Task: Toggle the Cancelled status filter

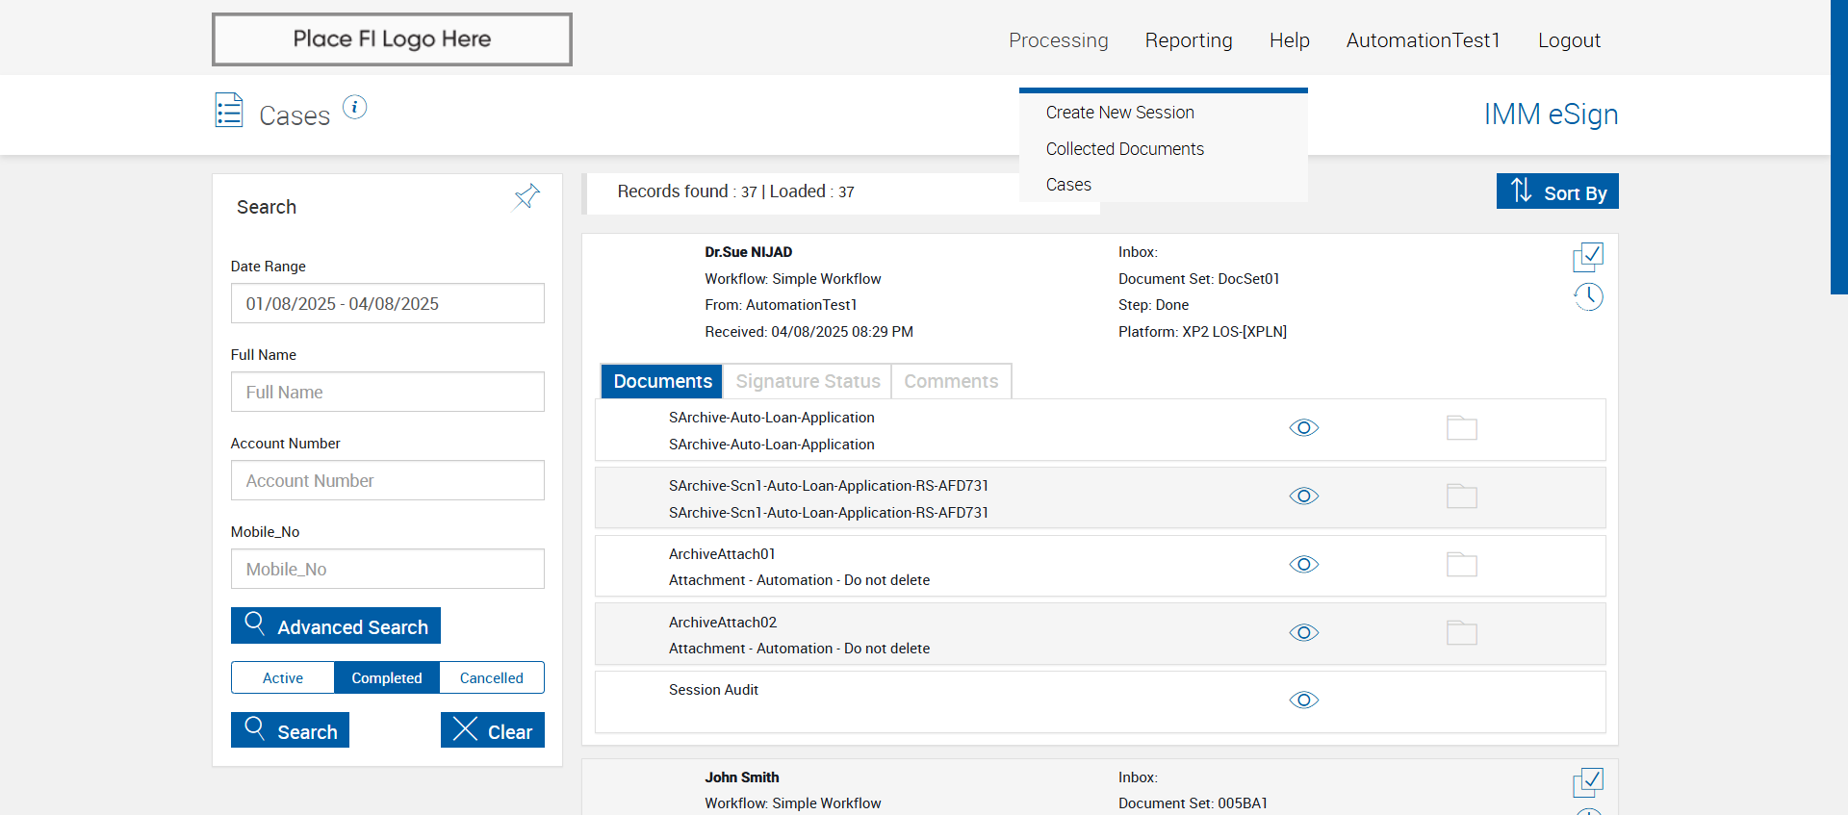Action: coord(491,678)
